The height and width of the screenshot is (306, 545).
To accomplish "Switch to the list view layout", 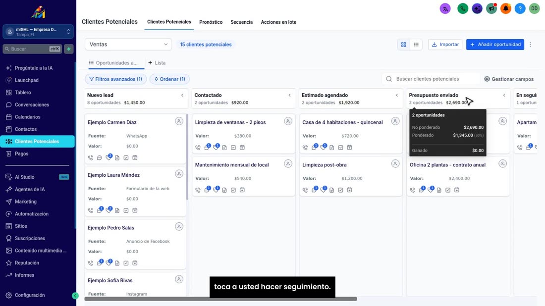I will (x=416, y=45).
